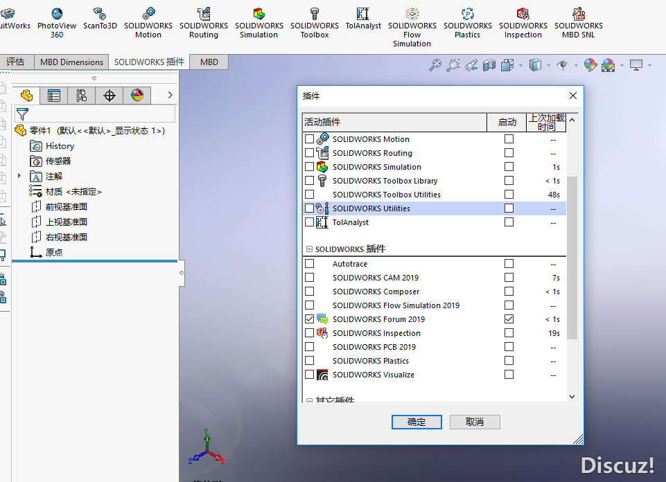Enable SOLIDWORKS Utilities active checkbox
666x482 pixels.
pos(309,208)
